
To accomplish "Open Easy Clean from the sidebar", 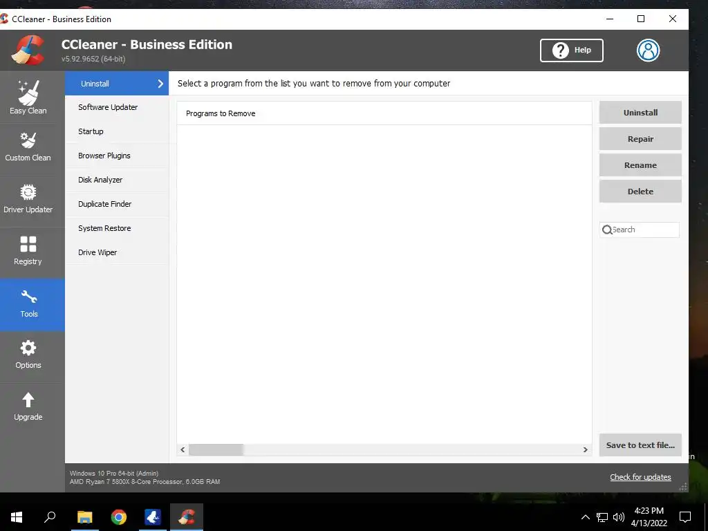I will pos(28,97).
